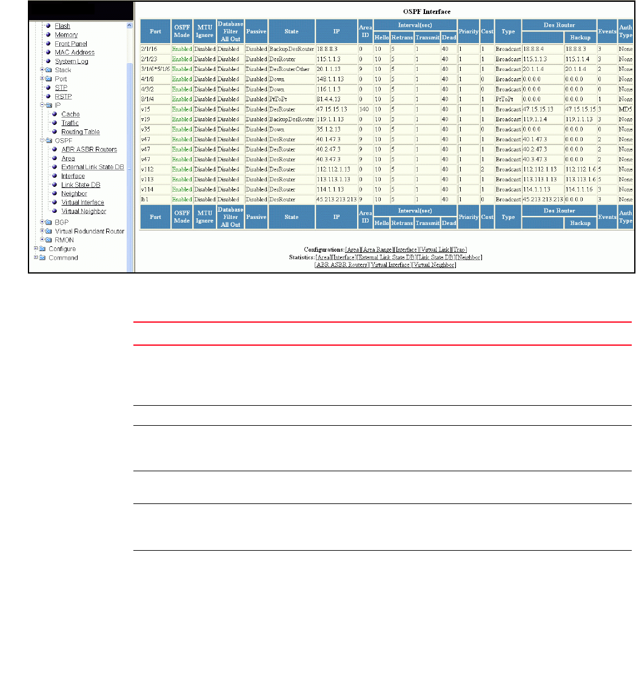The width and height of the screenshot is (636, 689).
Task: Expand the BGP tree node
Action: (x=42, y=222)
